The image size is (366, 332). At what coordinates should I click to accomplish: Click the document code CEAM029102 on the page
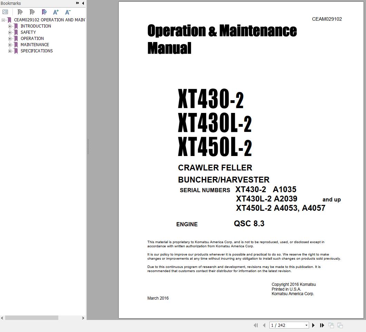pos(327,19)
